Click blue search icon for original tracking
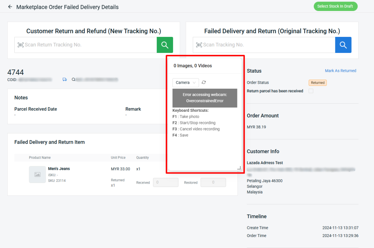Screen dimensions: 374x248 pyautogui.click(x=343, y=45)
